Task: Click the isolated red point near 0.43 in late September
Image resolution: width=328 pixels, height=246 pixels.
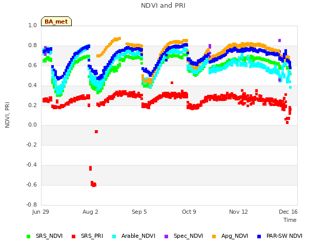Action: point(172,83)
